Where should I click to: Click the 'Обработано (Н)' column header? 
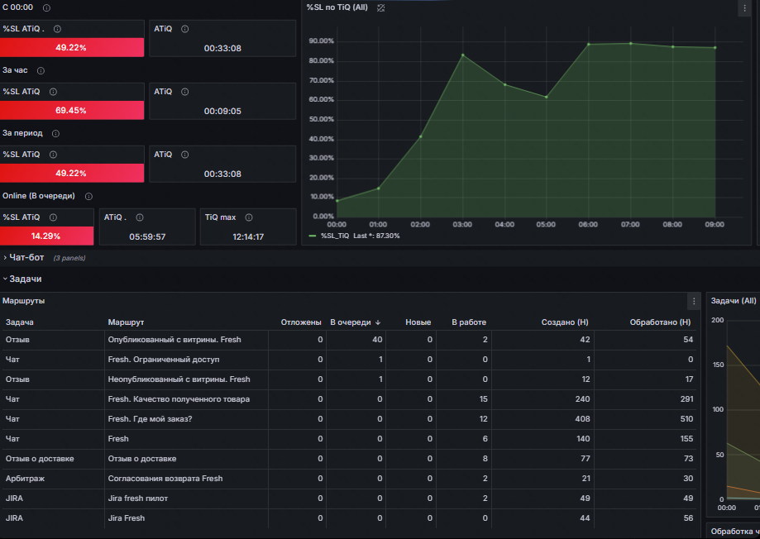(x=659, y=322)
